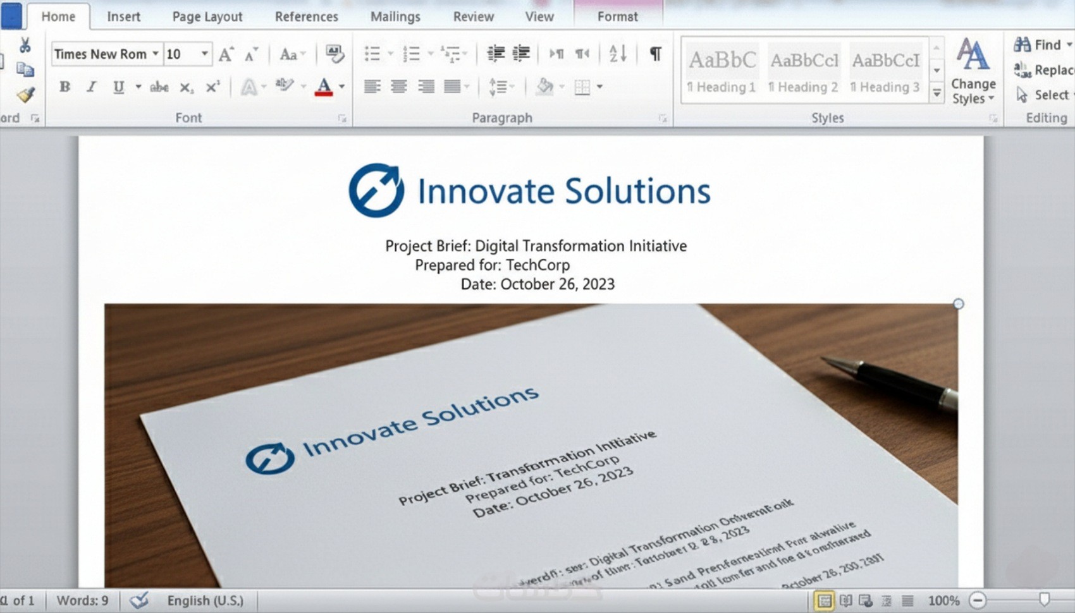Toggle Show/Hide paragraph marks
The width and height of the screenshot is (1075, 613).
click(x=656, y=54)
